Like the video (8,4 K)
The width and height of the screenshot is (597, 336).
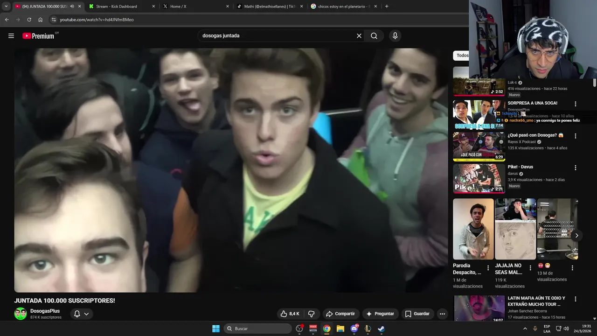tap(290, 314)
